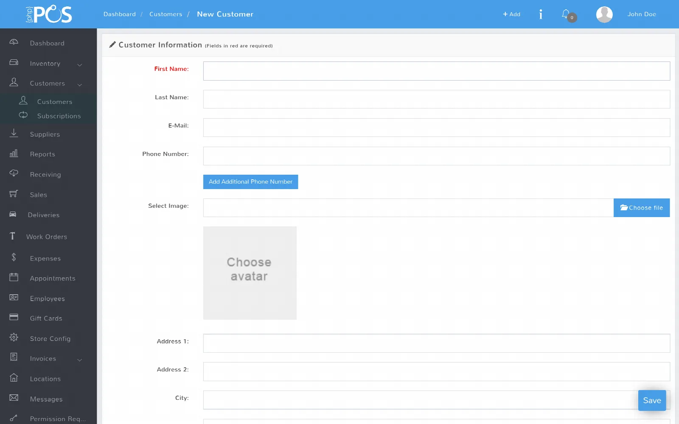
Task: Click Dashboard breadcrumb link
Action: tap(120, 14)
